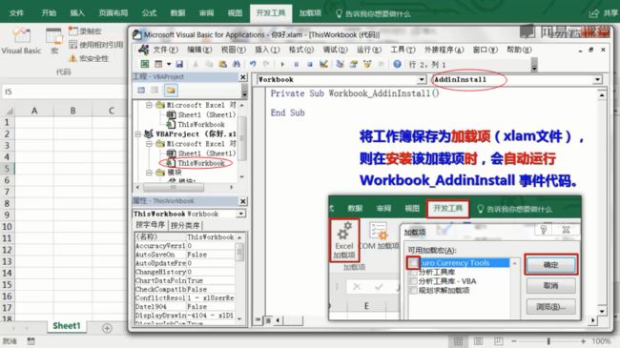Switch to Page Layout view in status bar
Viewport: 620px width, 348px height.
[x=478, y=341]
